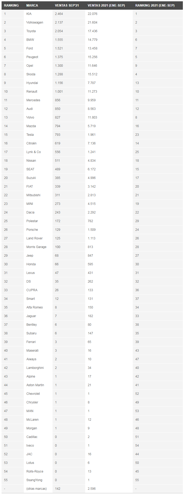Screen dimensions: 186x495
Task: Select the KIA brand cell
Action: tap(29, 14)
